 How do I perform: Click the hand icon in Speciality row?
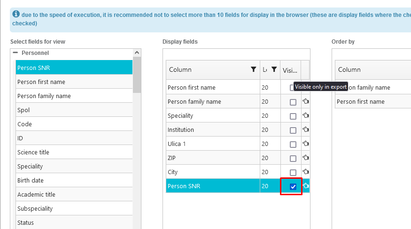point(305,115)
